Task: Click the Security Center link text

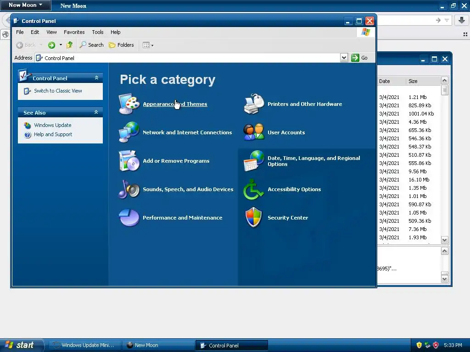Action: click(x=288, y=218)
